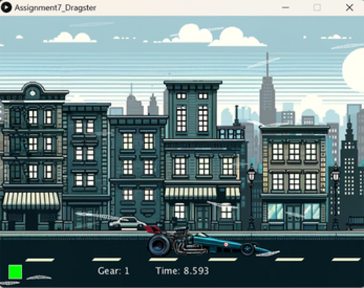The height and width of the screenshot is (288, 364).
Task: Click the Gear: 1 readout
Action: coord(113,271)
